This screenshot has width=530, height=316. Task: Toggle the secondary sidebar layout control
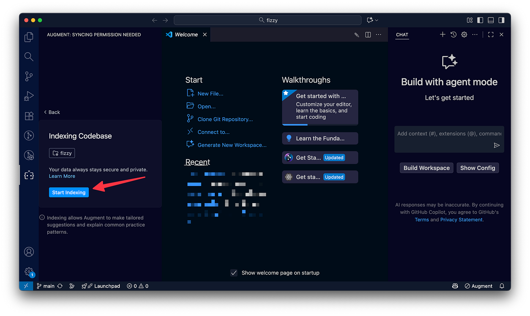click(x=501, y=20)
